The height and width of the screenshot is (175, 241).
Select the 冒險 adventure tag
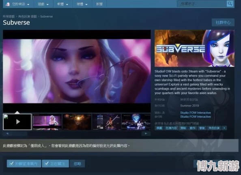(202, 128)
